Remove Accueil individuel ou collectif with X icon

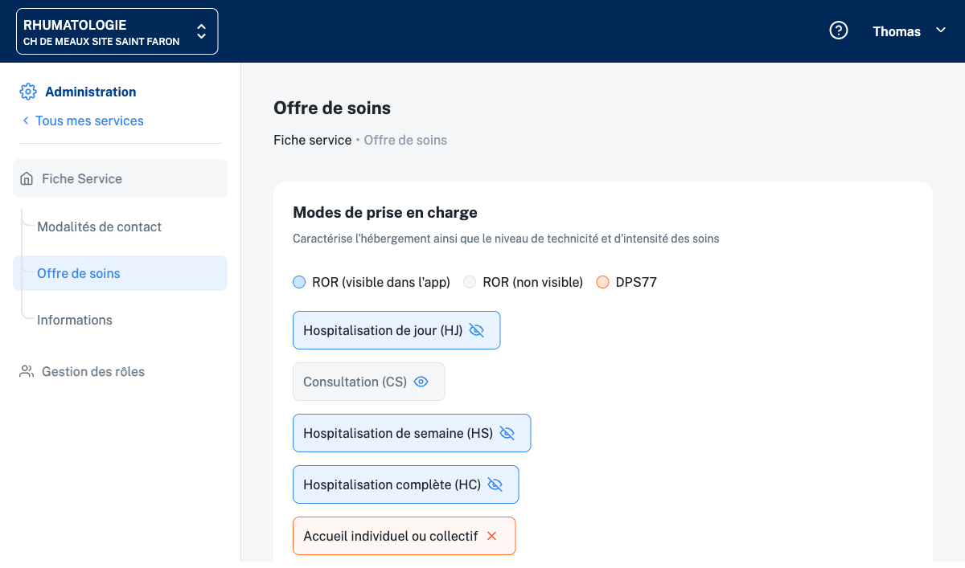492,536
